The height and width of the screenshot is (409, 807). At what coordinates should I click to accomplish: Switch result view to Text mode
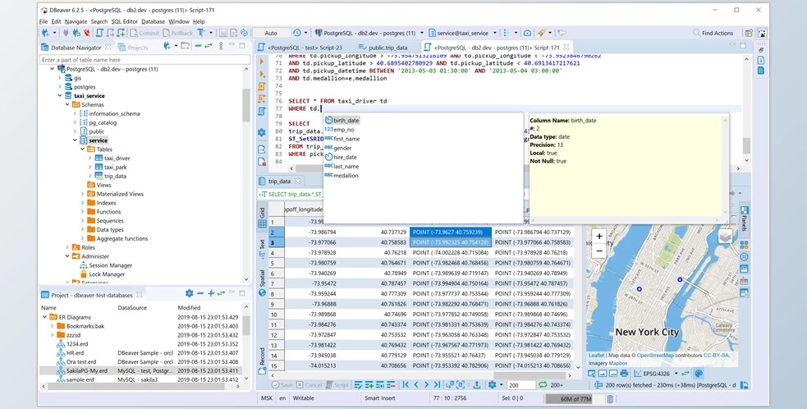262,249
